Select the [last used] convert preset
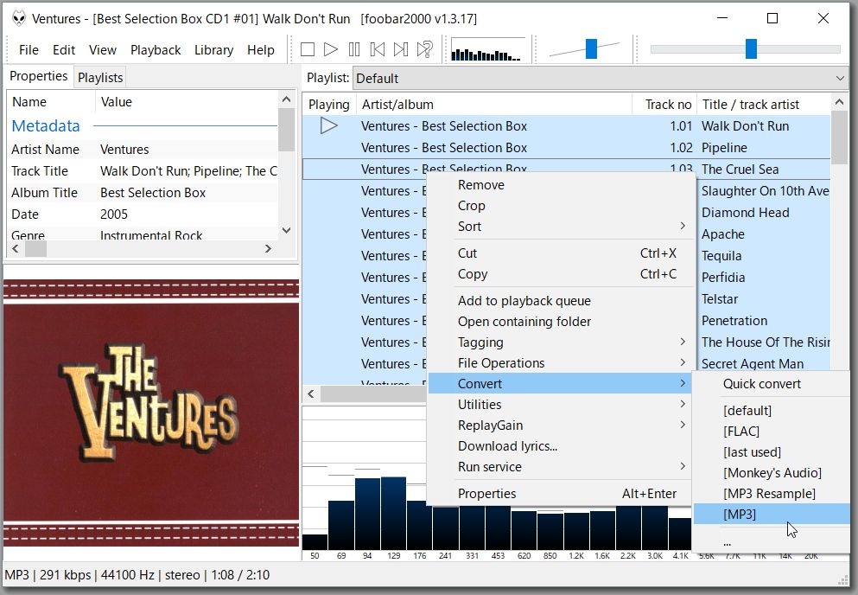 772,452
